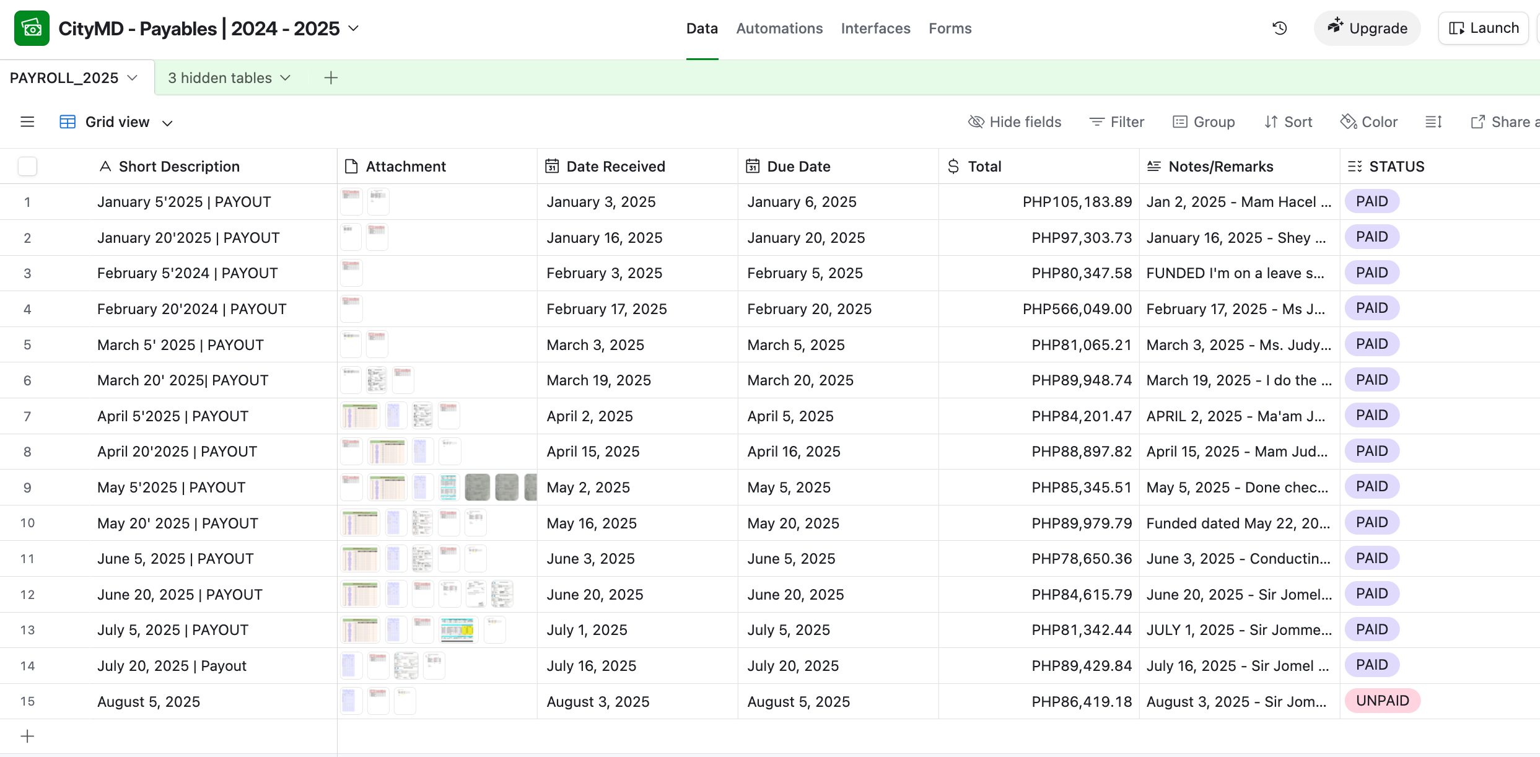Open the Color options

(x=1369, y=122)
